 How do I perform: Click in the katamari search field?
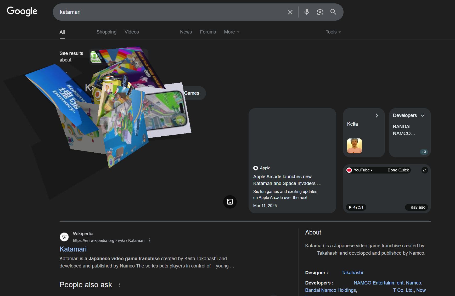click(x=170, y=12)
